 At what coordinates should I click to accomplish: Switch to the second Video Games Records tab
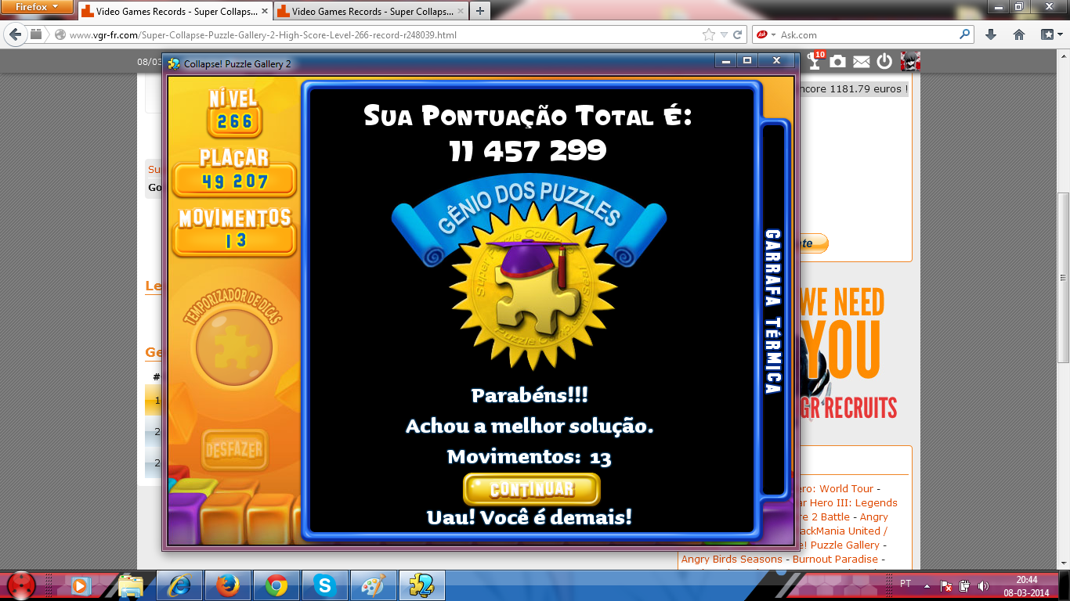(368, 12)
